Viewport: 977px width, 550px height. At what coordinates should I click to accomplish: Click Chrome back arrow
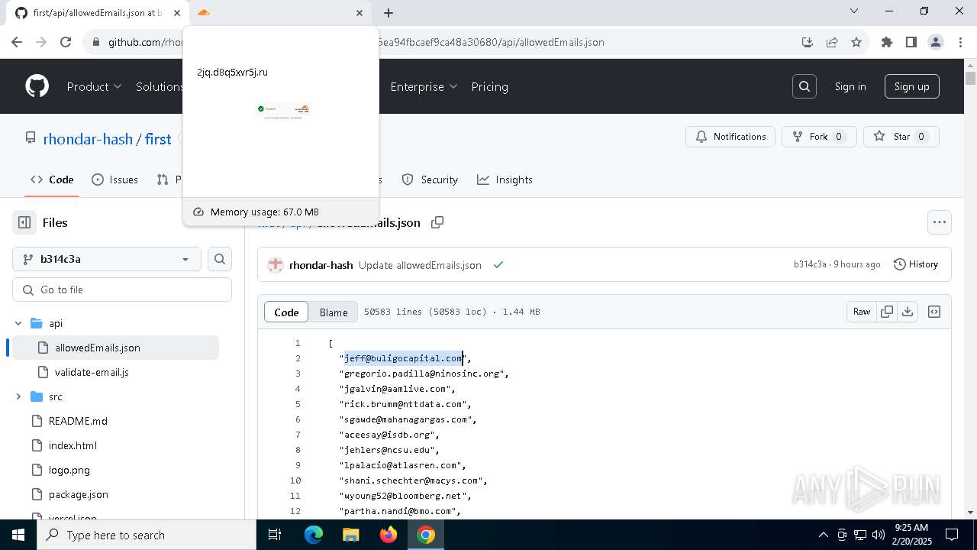pos(17,42)
